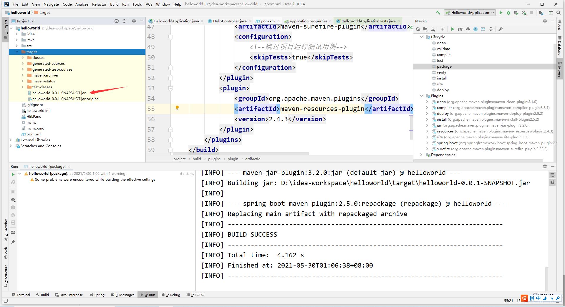Switch to application.properties tab

coord(308,21)
